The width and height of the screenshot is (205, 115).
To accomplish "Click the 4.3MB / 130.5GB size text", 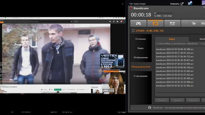I will coord(163,16).
